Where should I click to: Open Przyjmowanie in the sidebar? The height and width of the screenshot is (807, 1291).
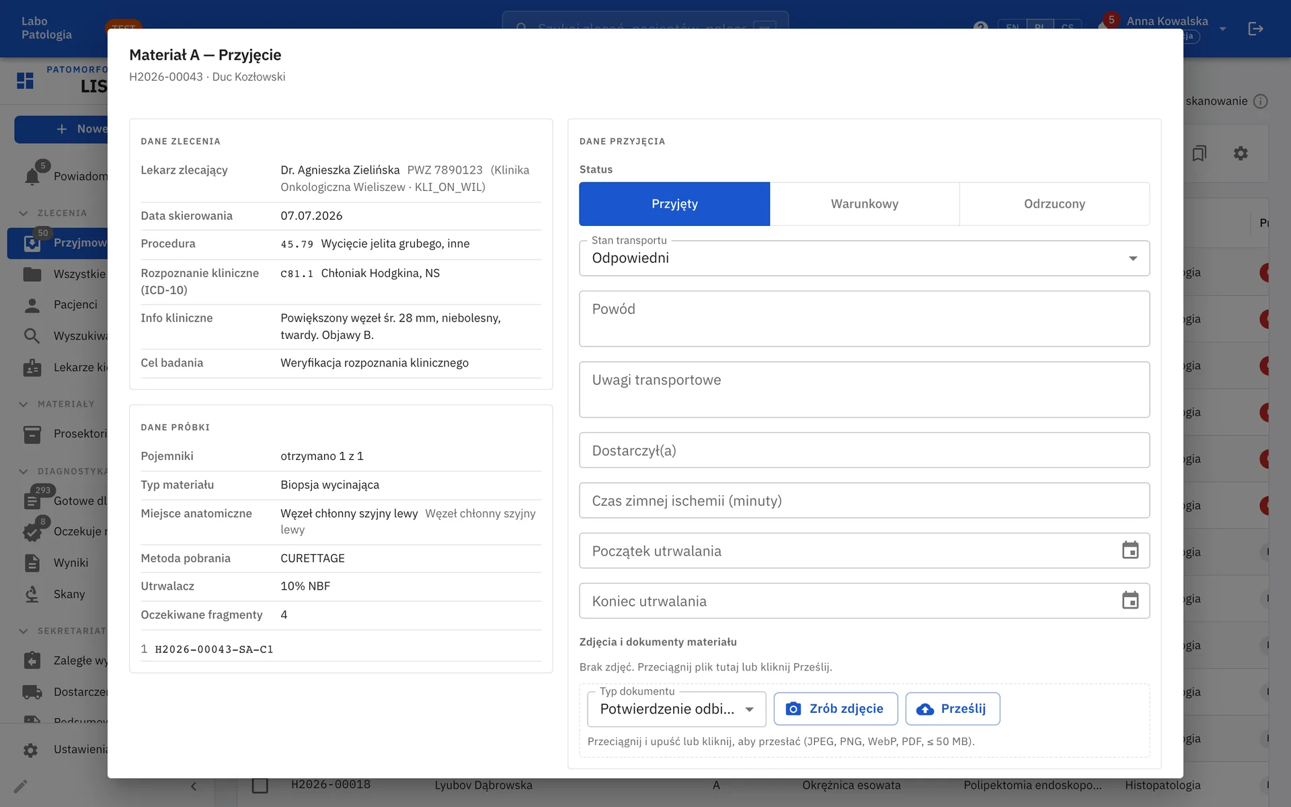(58, 243)
